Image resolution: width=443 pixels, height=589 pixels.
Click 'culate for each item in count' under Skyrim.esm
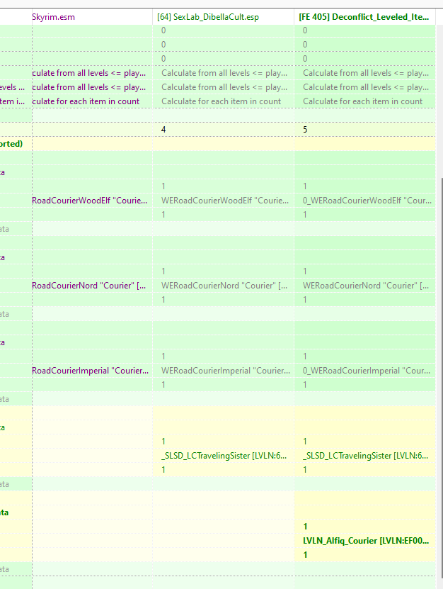(92, 101)
